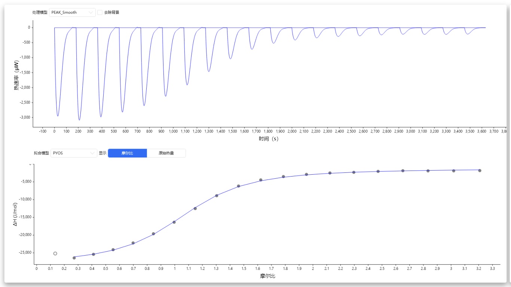Switch display to 原始热量

tap(166, 153)
